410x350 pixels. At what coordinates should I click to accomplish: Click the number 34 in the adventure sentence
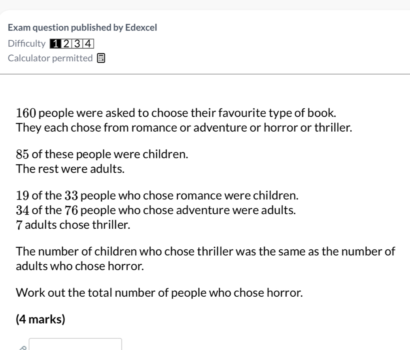coord(22,210)
